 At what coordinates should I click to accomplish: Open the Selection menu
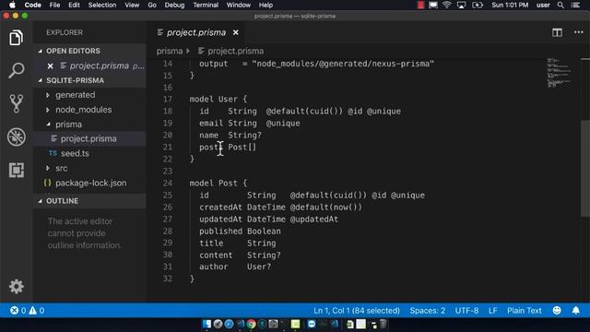[x=102, y=5]
